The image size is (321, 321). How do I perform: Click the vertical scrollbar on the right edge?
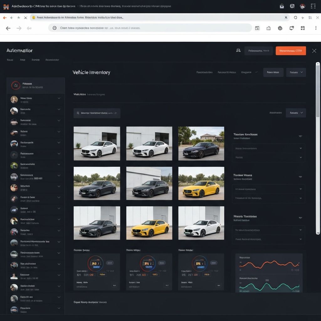point(318,91)
